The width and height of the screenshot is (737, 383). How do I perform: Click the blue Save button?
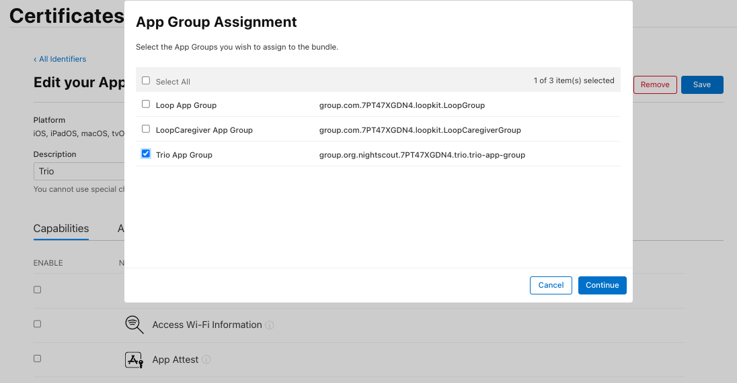pyautogui.click(x=701, y=85)
